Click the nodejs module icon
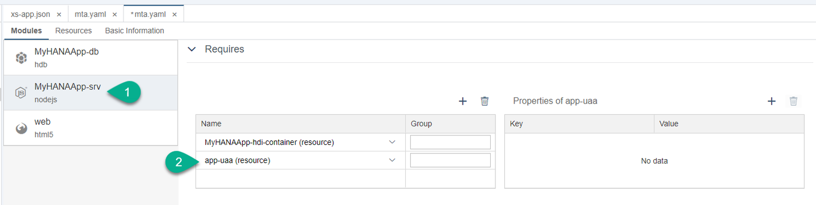Screen dimensions: 816x205 pos(21,93)
